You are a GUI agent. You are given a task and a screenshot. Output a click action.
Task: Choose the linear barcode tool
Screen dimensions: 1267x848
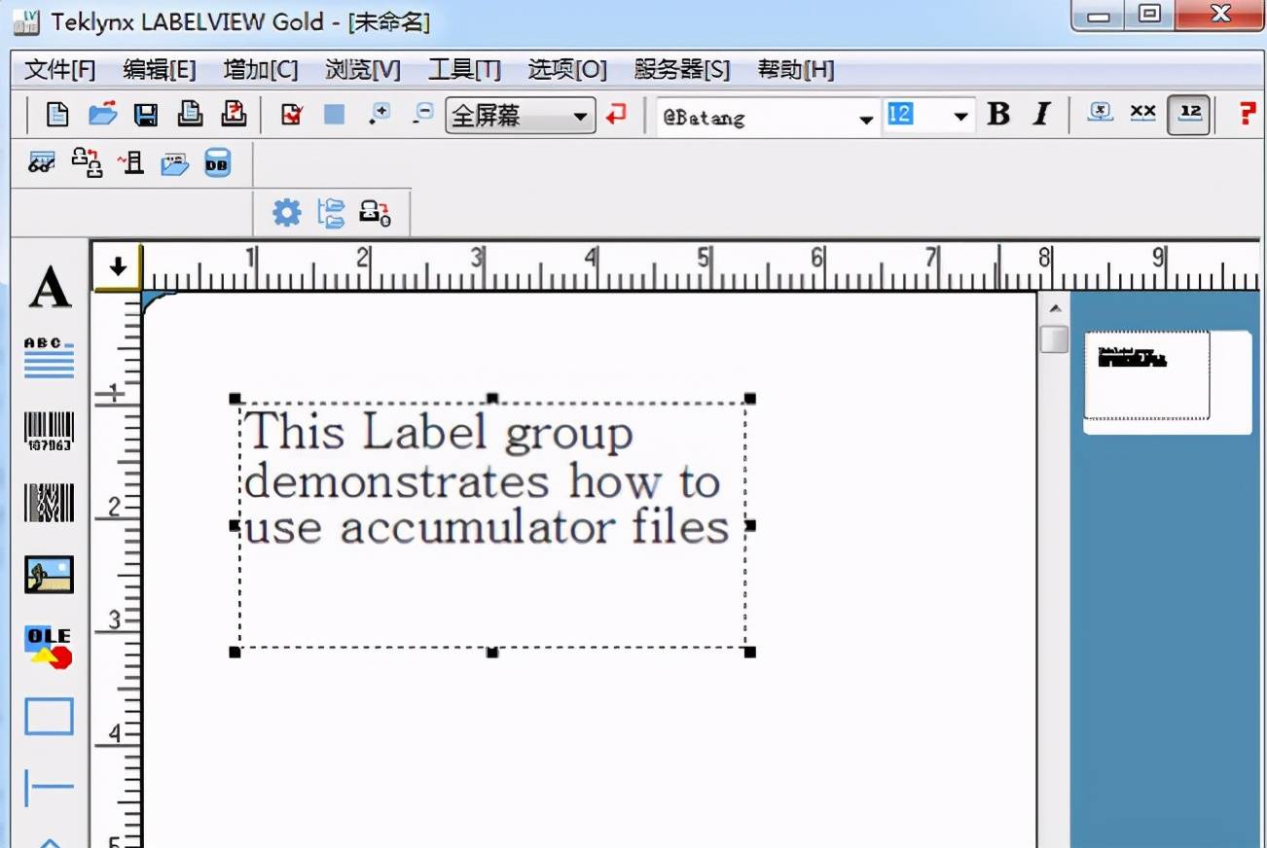tap(49, 432)
